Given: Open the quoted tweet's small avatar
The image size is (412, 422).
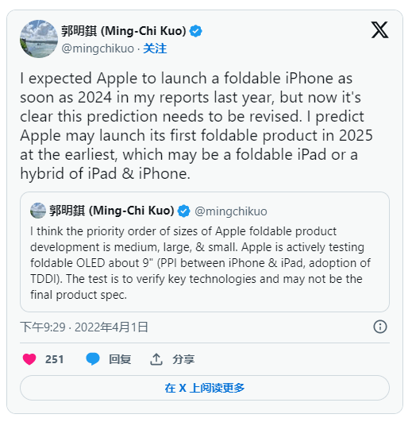Looking at the screenshot, I should click(x=38, y=211).
